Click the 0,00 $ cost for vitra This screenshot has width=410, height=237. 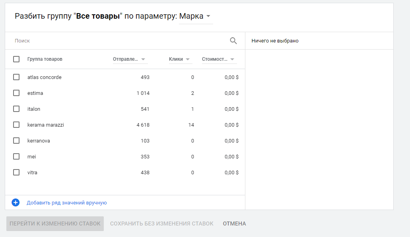(x=232, y=173)
